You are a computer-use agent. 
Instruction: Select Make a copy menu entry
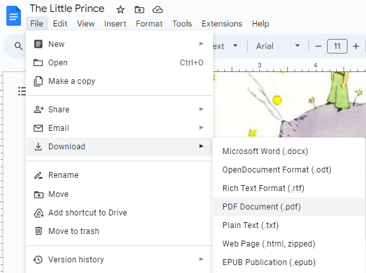[x=119, y=81]
